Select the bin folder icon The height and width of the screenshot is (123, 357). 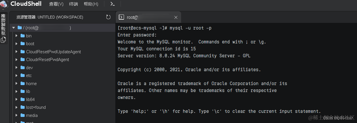pyautogui.click(x=22, y=36)
